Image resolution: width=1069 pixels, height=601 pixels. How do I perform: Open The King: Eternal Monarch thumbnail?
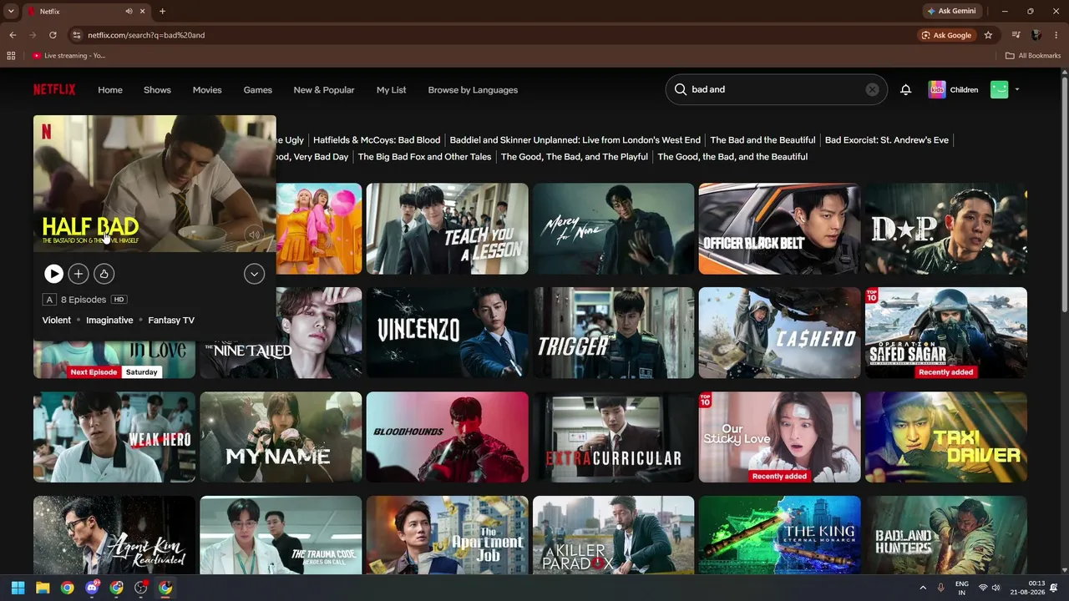coord(779,535)
